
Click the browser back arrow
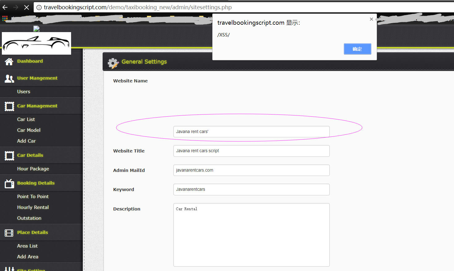[x=5, y=7]
